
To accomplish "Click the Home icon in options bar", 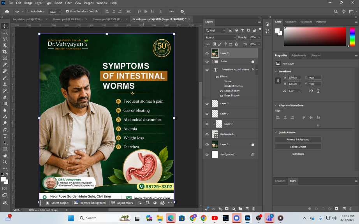I will [7, 11].
